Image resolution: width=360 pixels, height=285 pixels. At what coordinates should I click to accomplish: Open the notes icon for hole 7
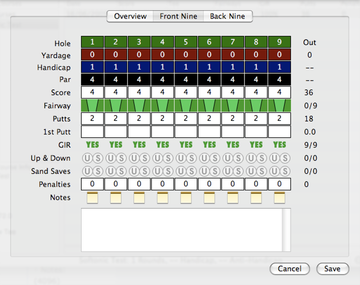(233, 198)
